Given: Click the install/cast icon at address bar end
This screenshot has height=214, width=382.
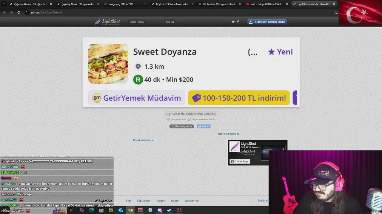Looking at the screenshot, I should coord(336,12).
